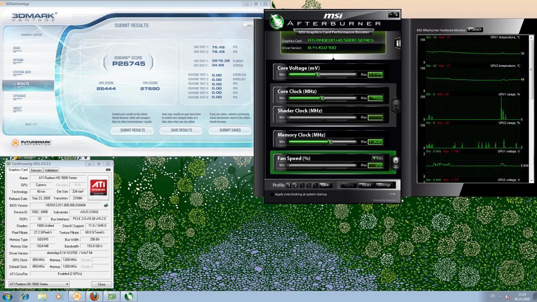
Task: Click the Core Clock slider handle
Action: [322, 98]
